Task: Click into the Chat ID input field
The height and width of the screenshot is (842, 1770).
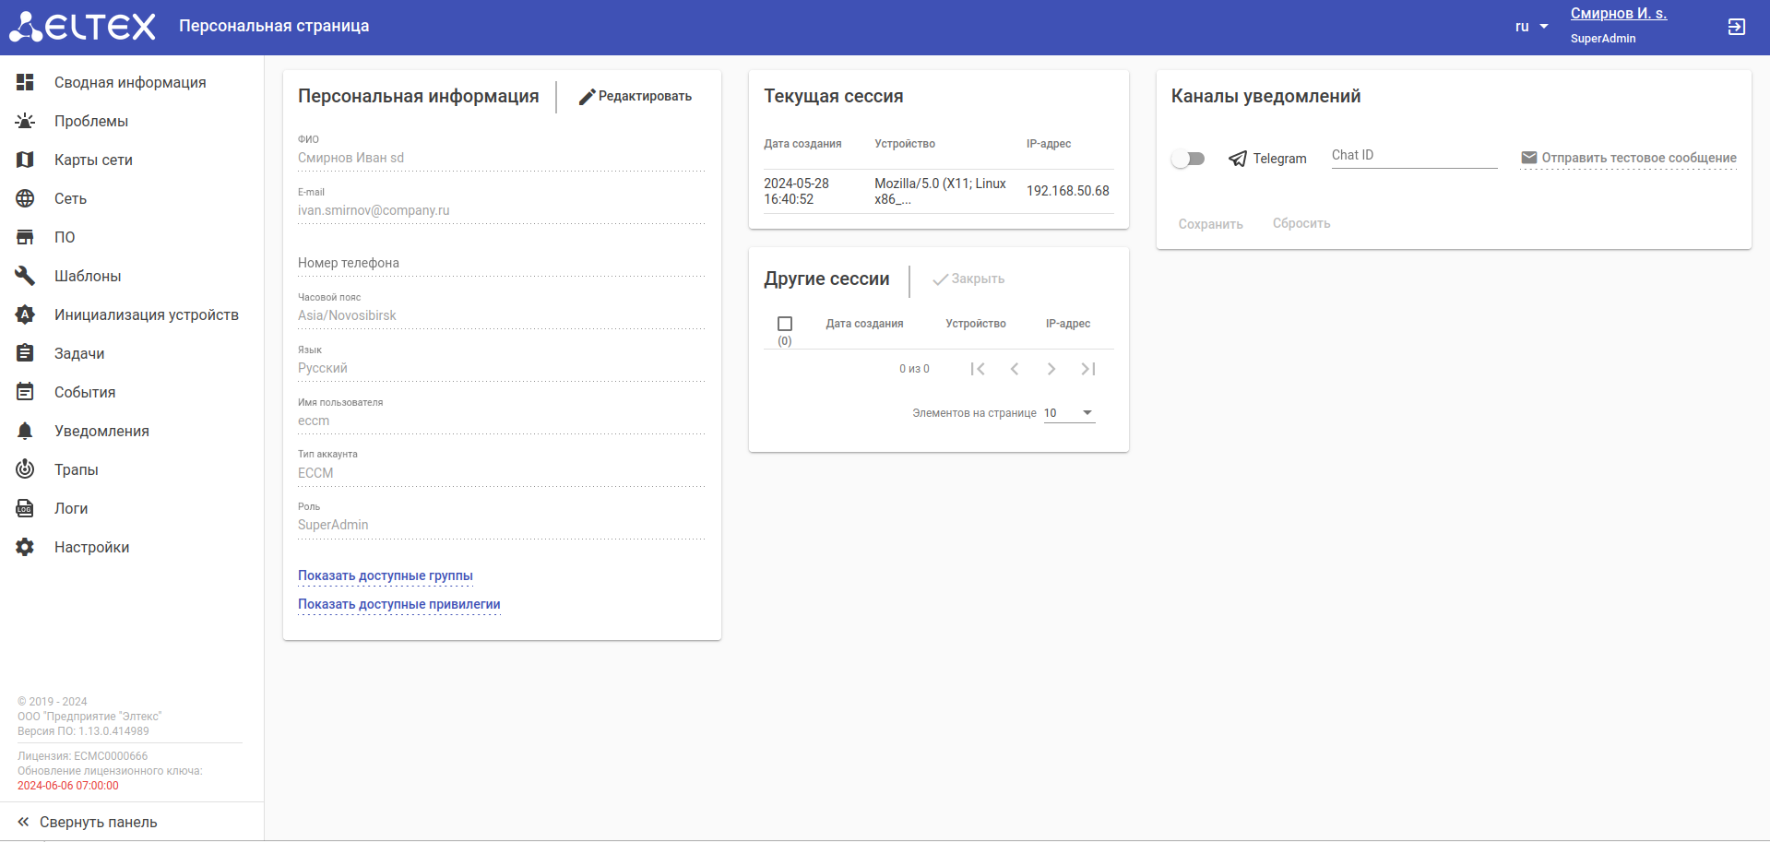Action: pos(1413,156)
